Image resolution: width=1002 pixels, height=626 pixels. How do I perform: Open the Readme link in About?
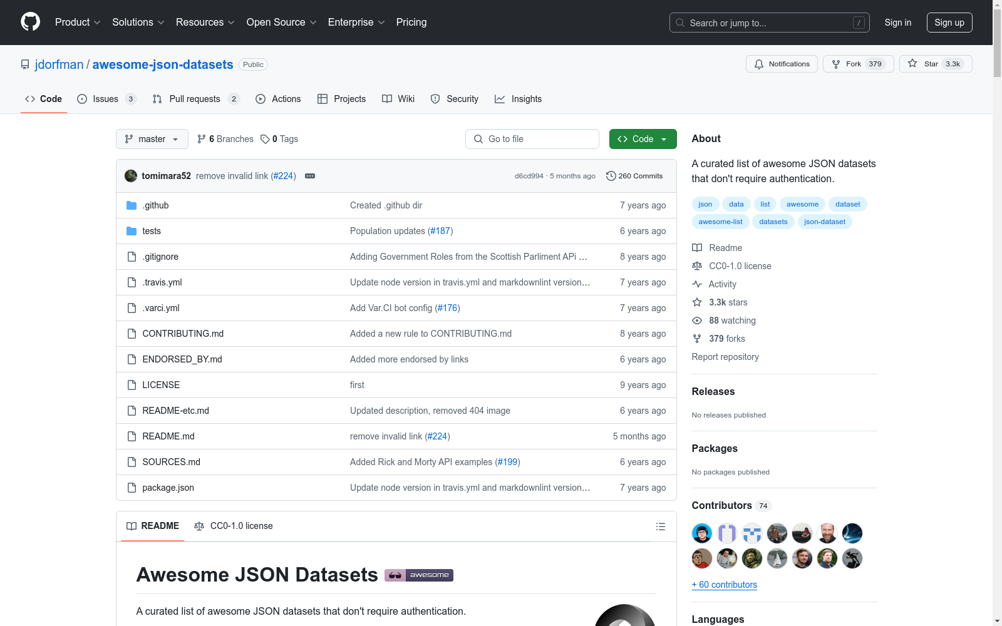tap(717, 248)
